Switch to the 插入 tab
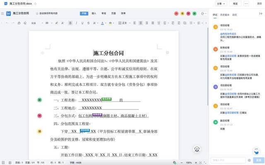 tap(94, 13)
